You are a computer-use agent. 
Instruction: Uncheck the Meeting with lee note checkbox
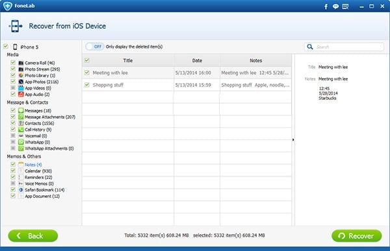[x=87, y=73]
